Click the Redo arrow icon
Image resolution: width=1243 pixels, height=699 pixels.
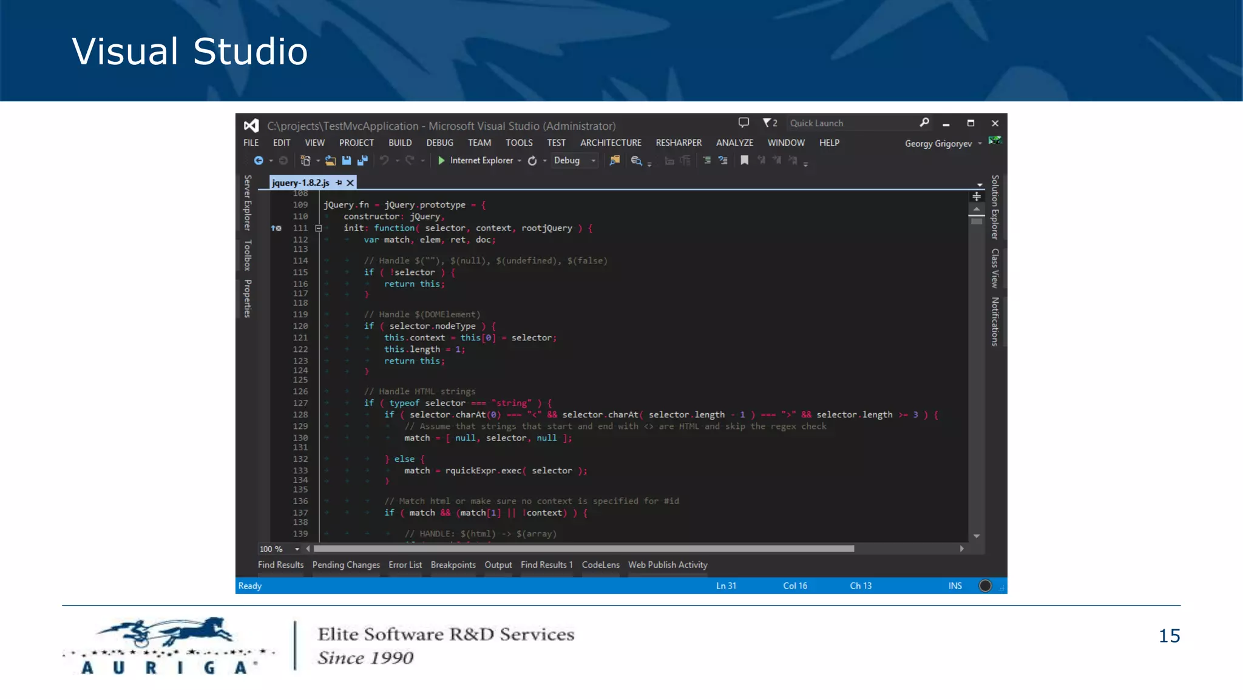coord(410,161)
